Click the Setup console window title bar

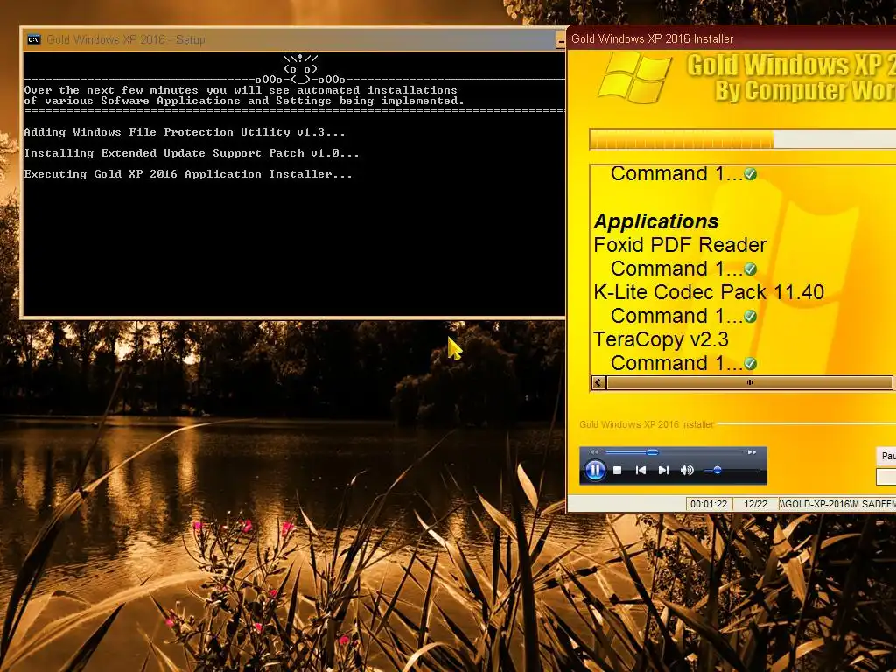[x=291, y=39]
